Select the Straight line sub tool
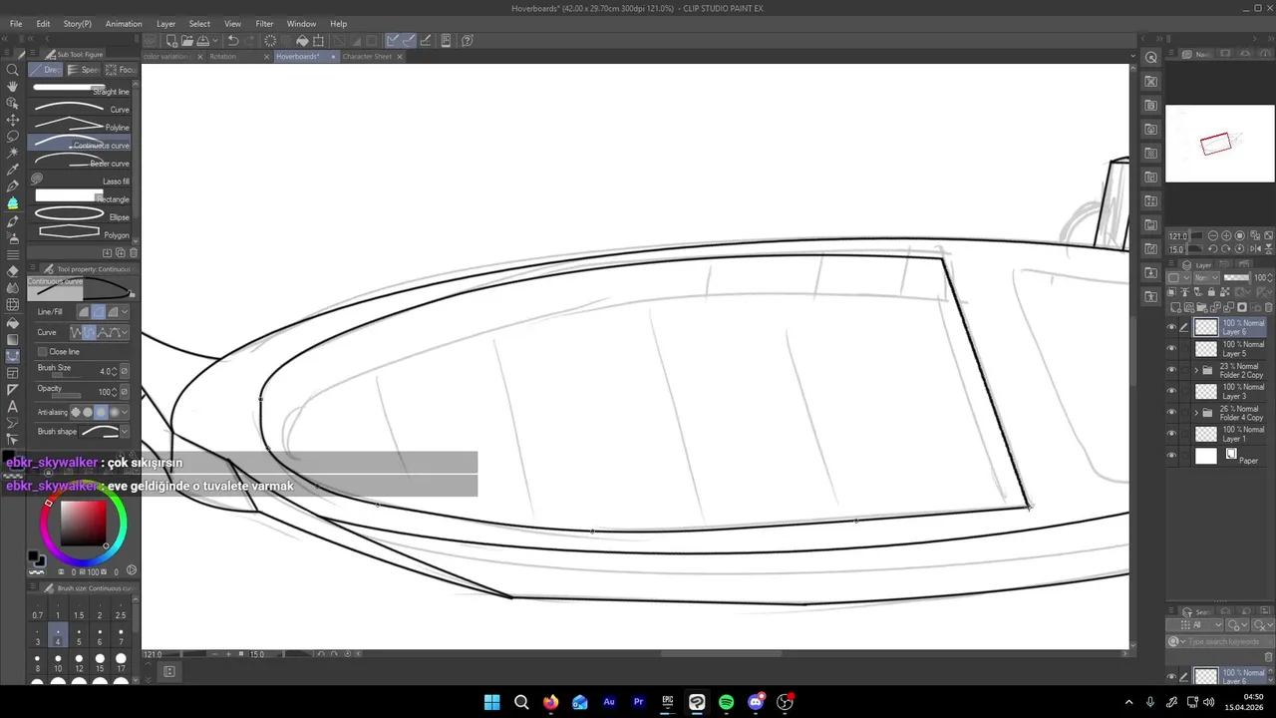This screenshot has height=718, width=1276. coord(82,90)
